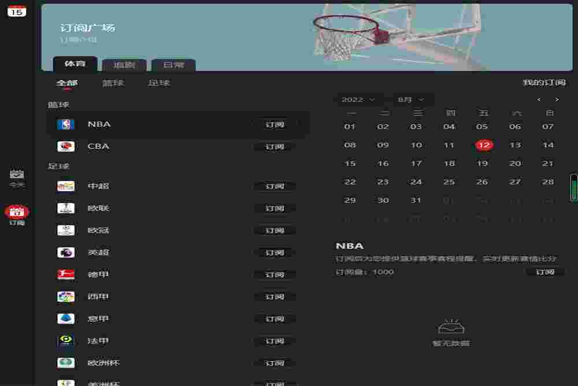
Task: Go to next month with right arrow
Action: click(x=557, y=100)
